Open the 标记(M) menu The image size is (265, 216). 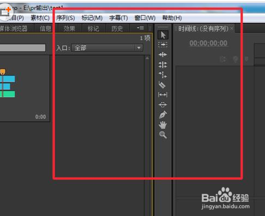(x=92, y=18)
